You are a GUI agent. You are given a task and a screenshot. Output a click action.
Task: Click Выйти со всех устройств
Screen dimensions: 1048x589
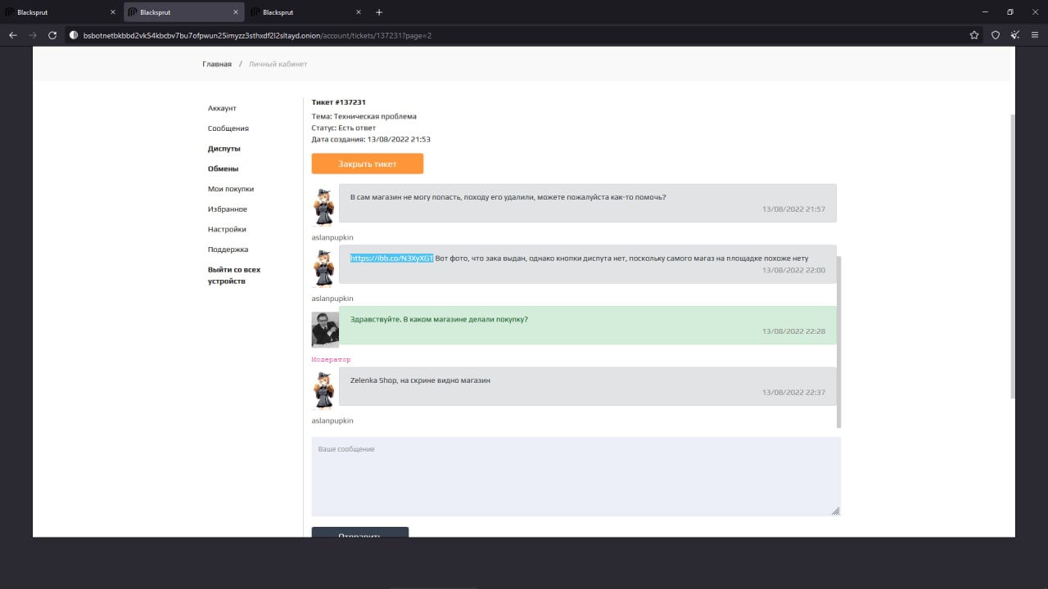(234, 275)
